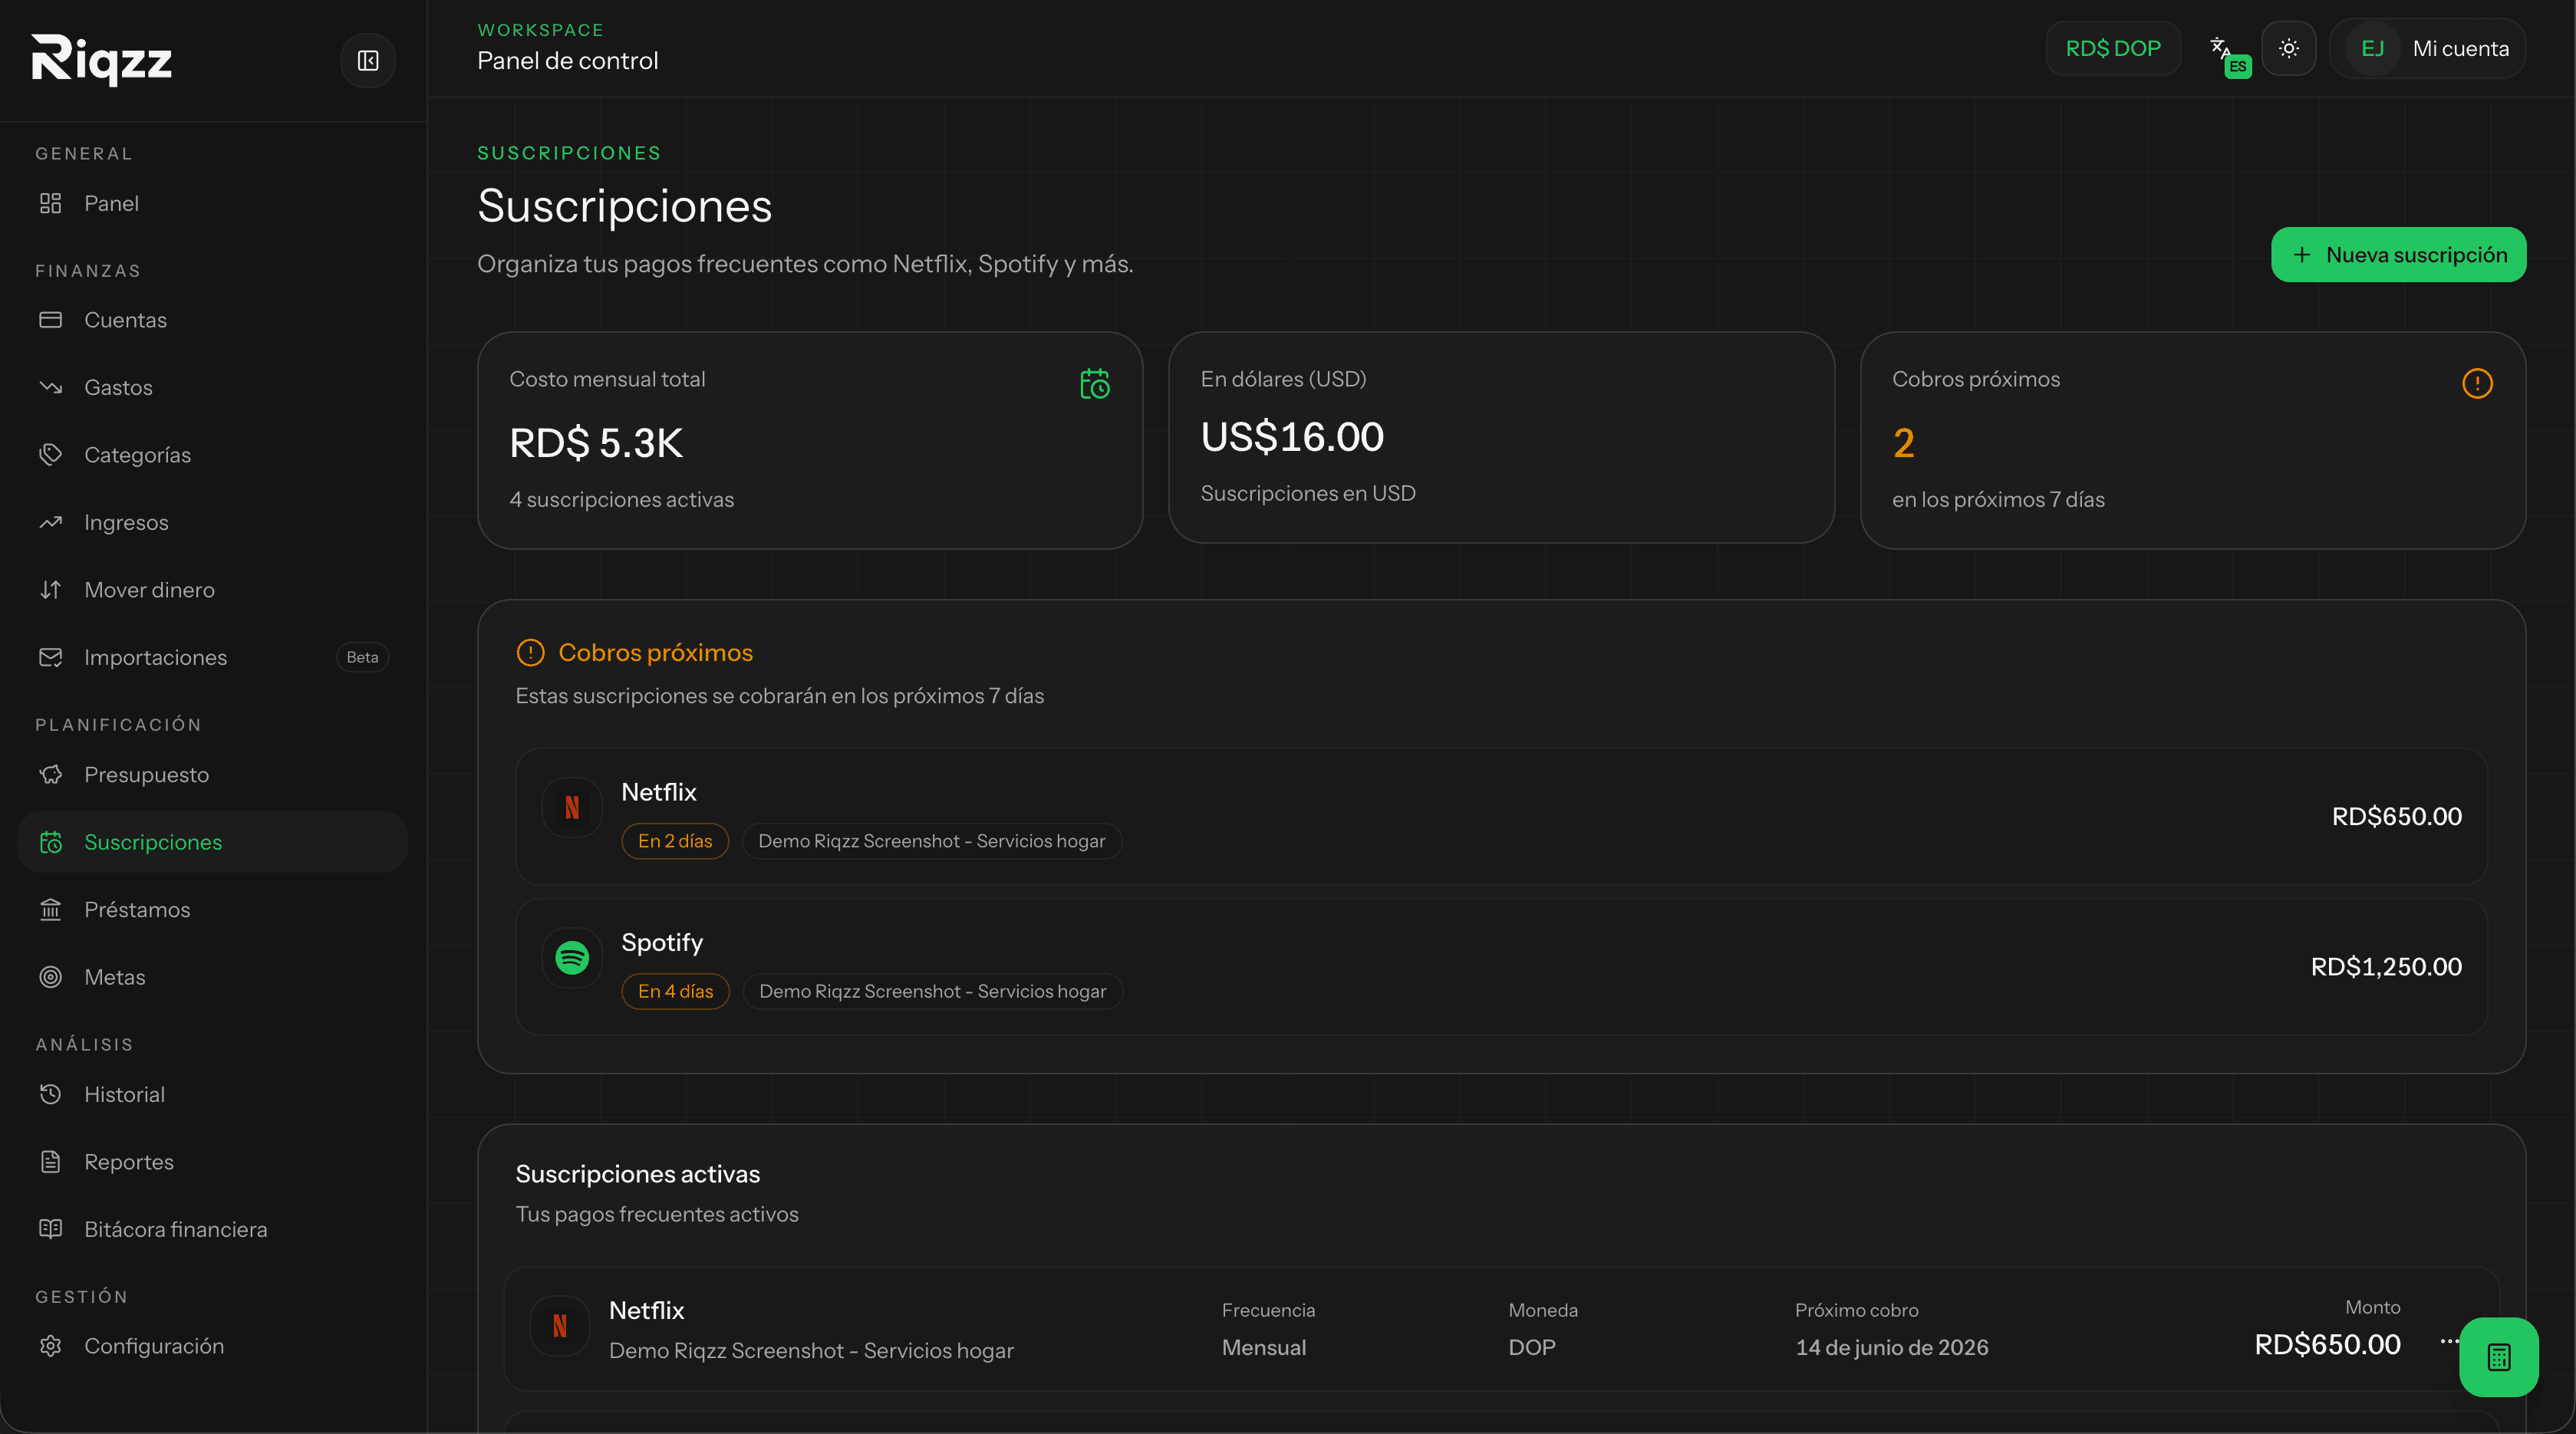Open Cuentas card icon in sidebar

pos(51,321)
